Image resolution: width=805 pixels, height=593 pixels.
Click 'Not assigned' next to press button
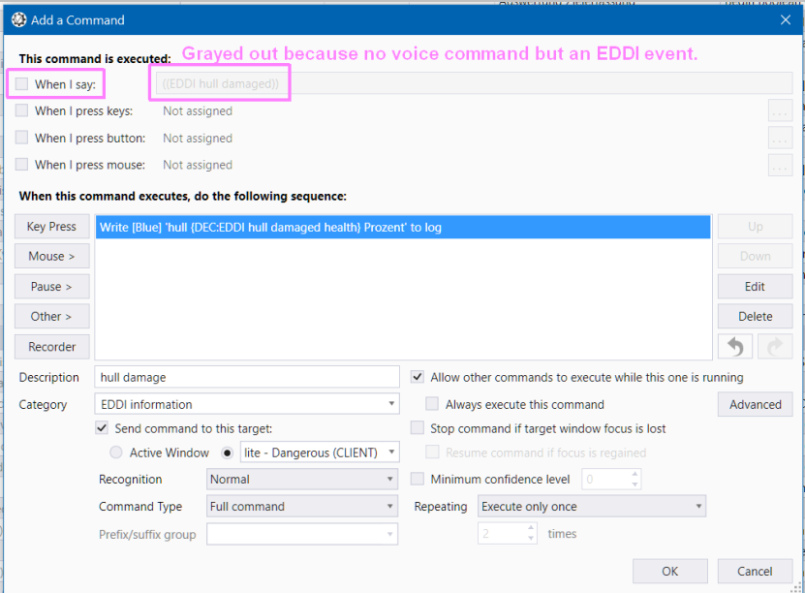[x=198, y=139]
